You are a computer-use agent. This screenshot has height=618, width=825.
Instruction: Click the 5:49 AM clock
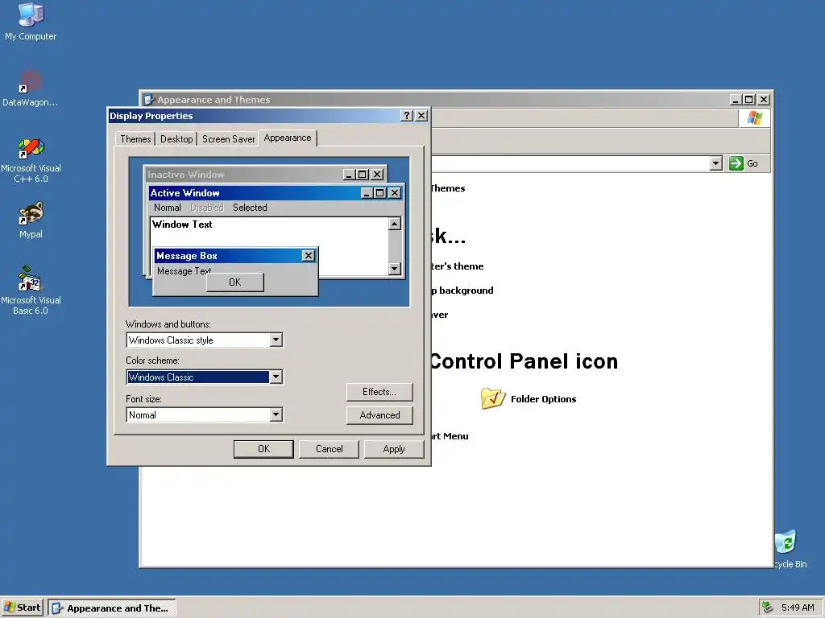coord(798,608)
